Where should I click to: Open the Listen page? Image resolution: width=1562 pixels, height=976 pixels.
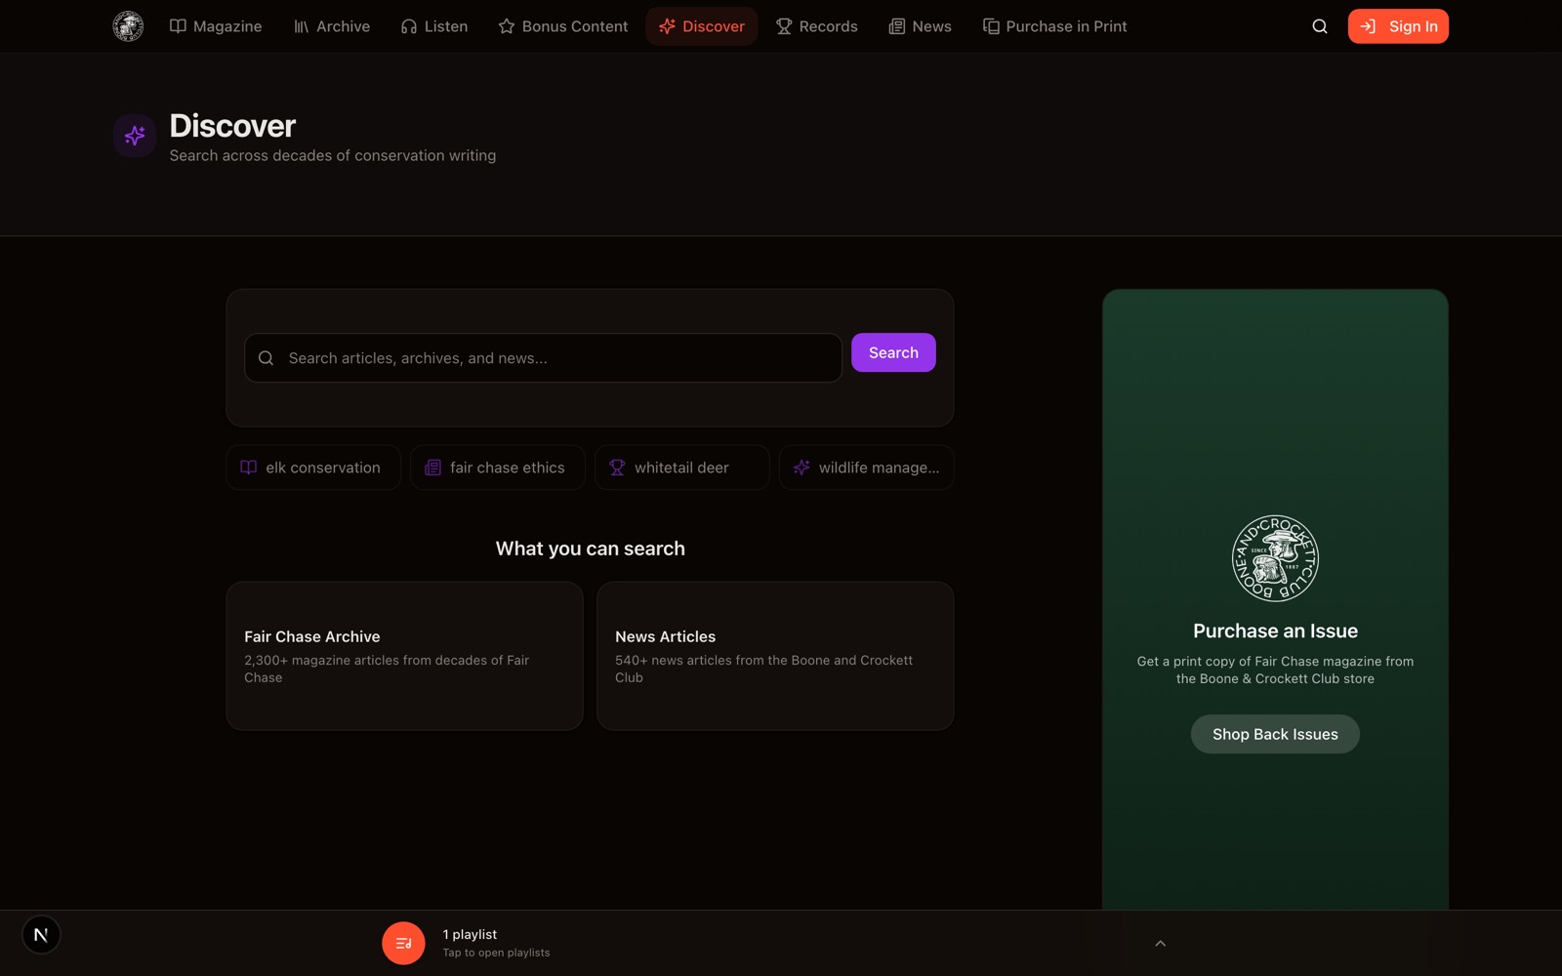pyautogui.click(x=434, y=26)
